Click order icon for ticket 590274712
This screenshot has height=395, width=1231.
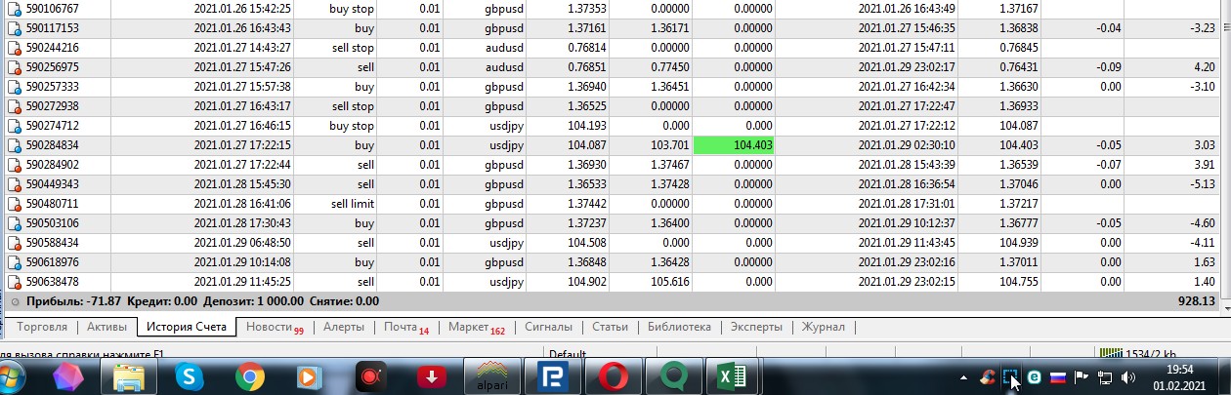[x=14, y=126]
